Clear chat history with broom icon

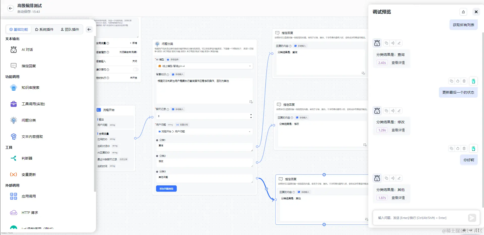coord(463,12)
